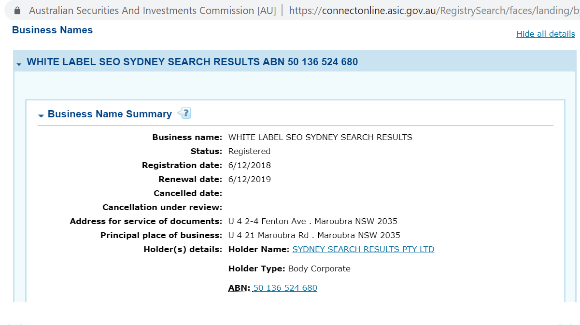Image resolution: width=580 pixels, height=325 pixels.
Task: Click the Holder Name label
Action: pyautogui.click(x=259, y=249)
